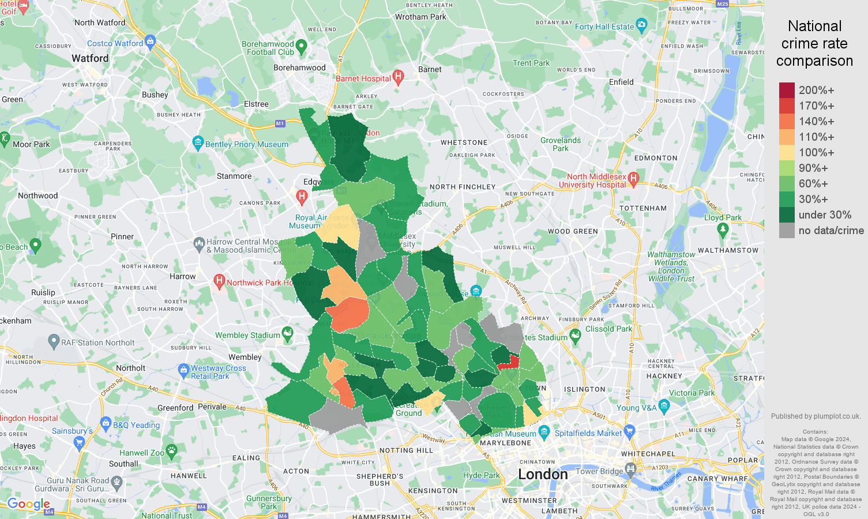Click the Clissold Park label
Viewport: 868px width, 519px height.
tap(608, 329)
